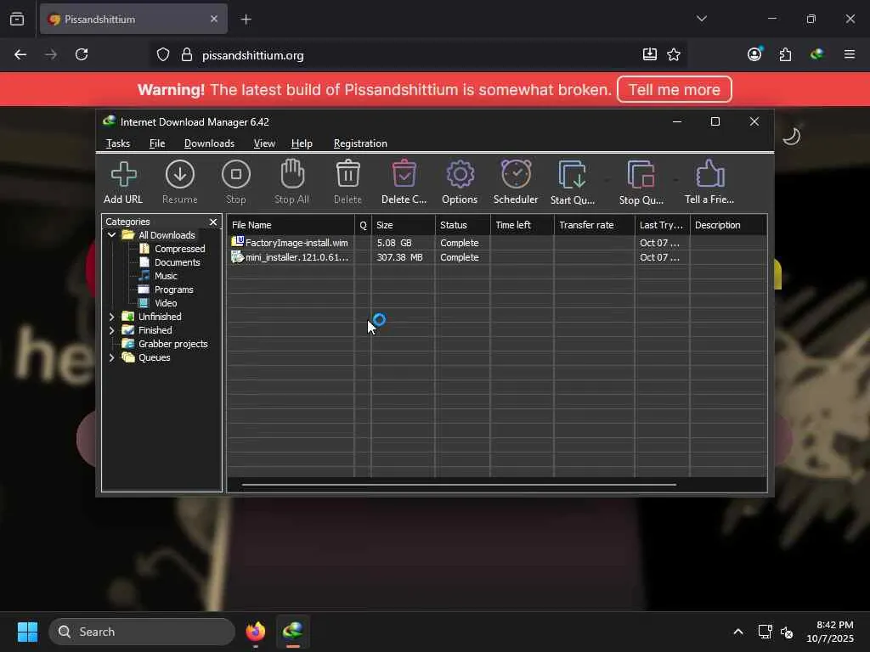Select the Video category
Screen dimensions: 870x652
166,303
